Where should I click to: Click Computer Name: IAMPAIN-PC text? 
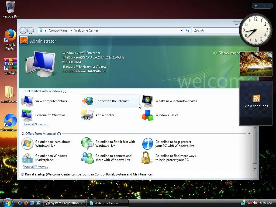84,71
